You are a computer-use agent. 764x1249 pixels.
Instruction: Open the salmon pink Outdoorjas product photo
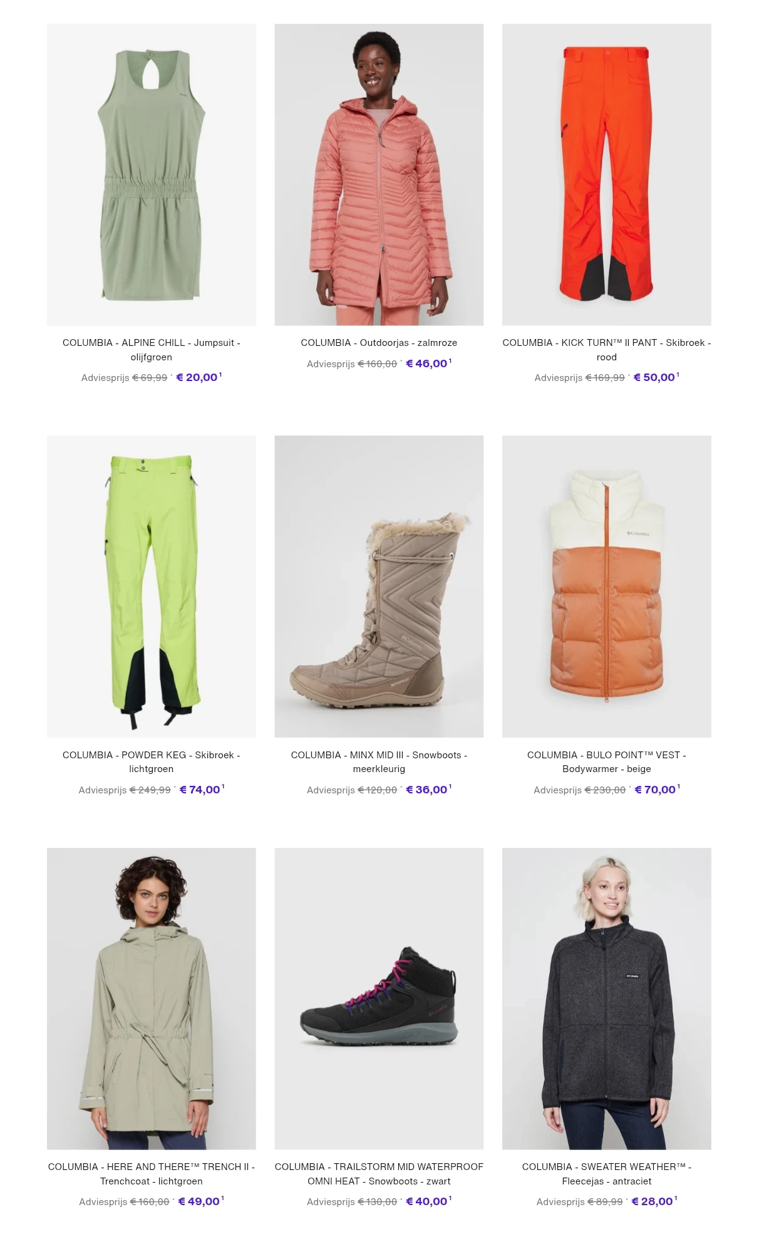[379, 174]
